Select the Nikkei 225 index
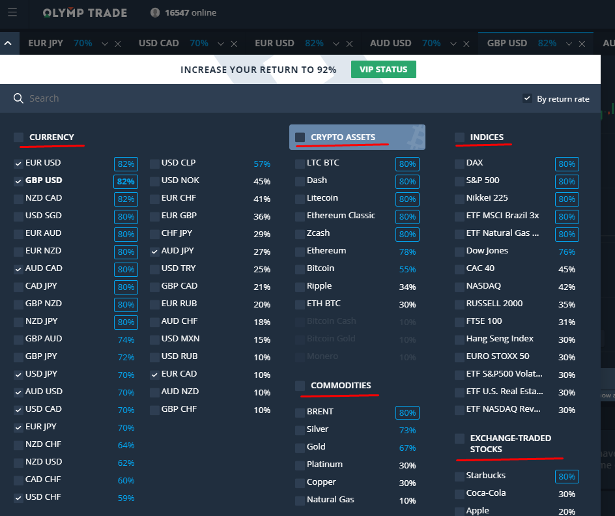Image resolution: width=615 pixels, height=516 pixels. click(x=487, y=198)
